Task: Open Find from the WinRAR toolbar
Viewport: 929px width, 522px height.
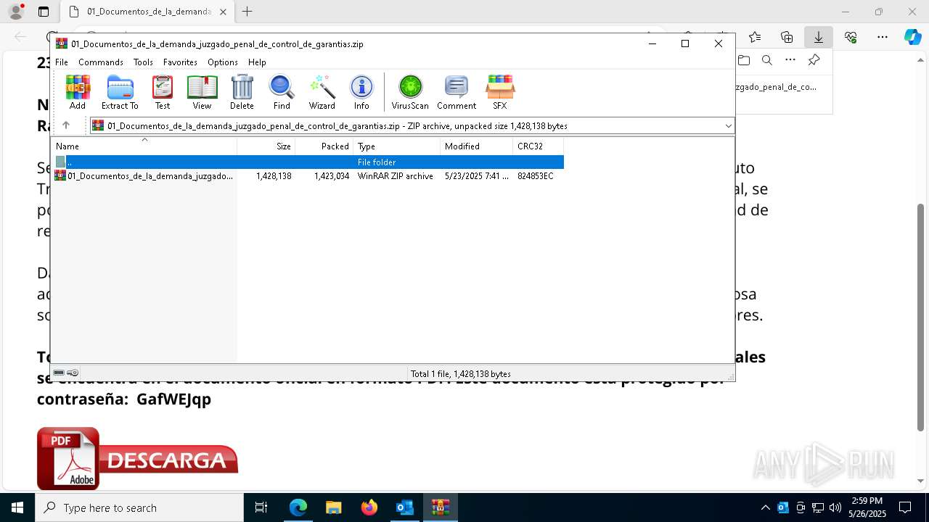Action: click(x=282, y=92)
